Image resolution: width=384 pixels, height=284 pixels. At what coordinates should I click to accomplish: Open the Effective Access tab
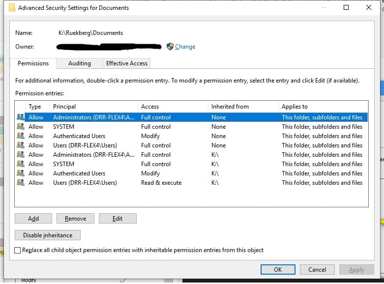(x=127, y=63)
